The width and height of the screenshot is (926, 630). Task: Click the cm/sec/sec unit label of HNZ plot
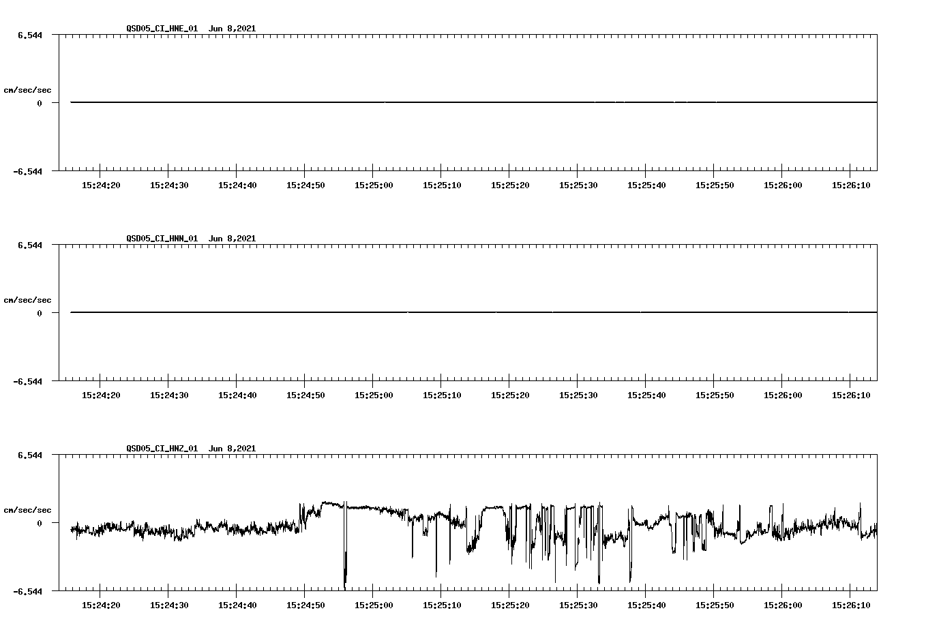[x=27, y=511]
